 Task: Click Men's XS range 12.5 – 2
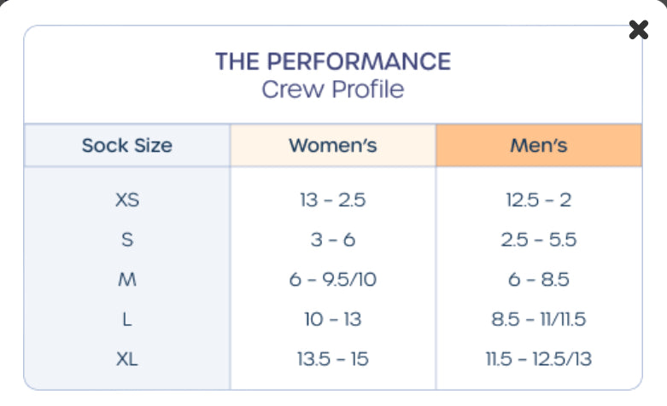(538, 200)
